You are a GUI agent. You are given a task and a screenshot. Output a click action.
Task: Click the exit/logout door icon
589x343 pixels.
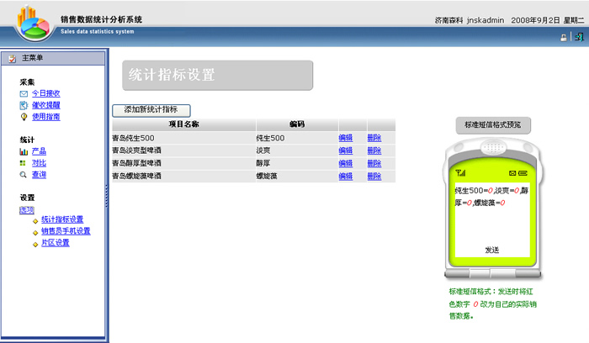pos(579,37)
